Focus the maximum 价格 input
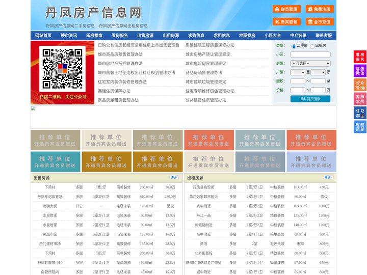The image size is (367, 275). click(x=318, y=90)
